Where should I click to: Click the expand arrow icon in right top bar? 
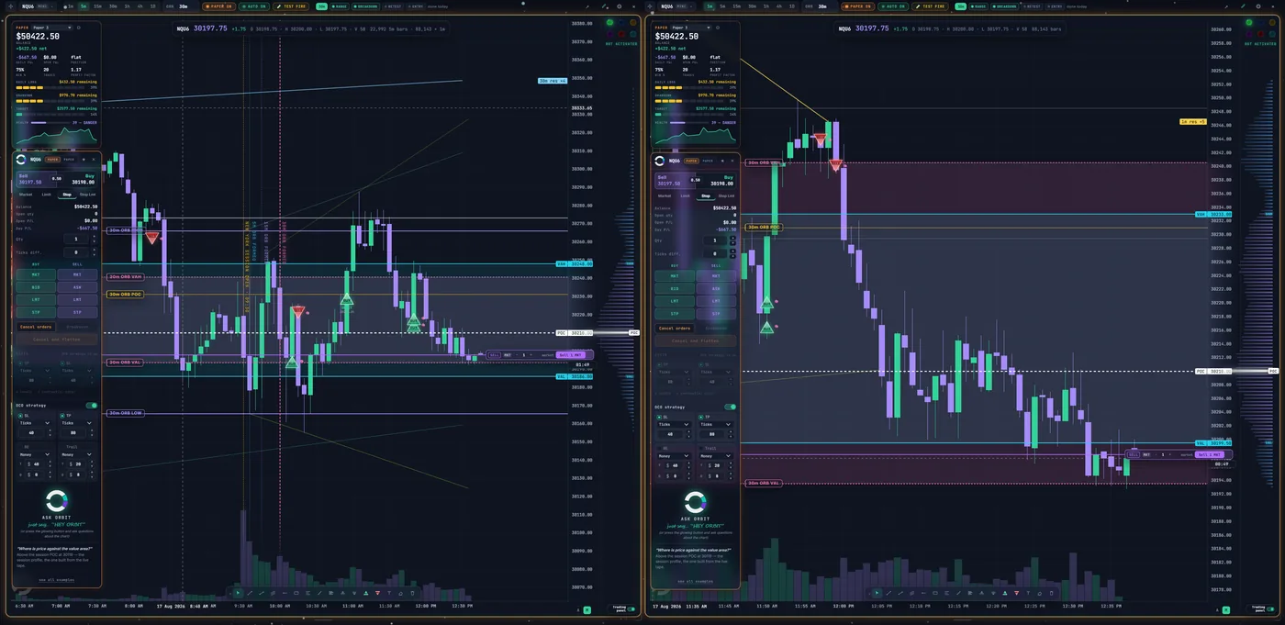tap(1226, 6)
